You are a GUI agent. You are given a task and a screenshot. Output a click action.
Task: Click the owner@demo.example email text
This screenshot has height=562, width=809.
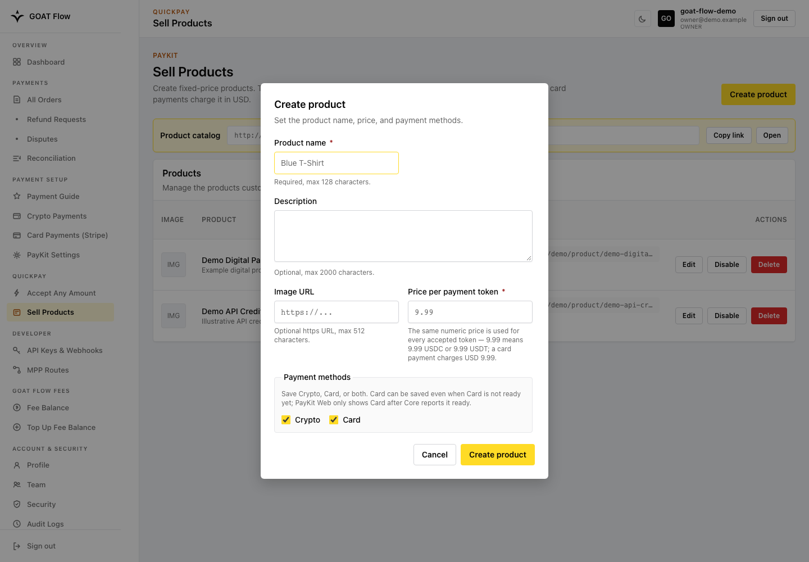point(713,20)
